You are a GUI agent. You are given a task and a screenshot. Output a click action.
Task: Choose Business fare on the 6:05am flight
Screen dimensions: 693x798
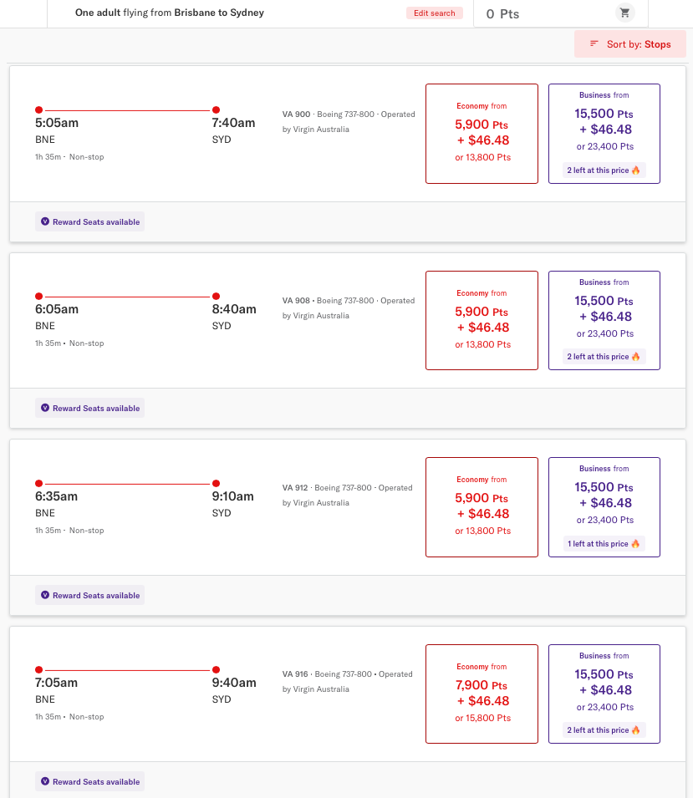(604, 320)
